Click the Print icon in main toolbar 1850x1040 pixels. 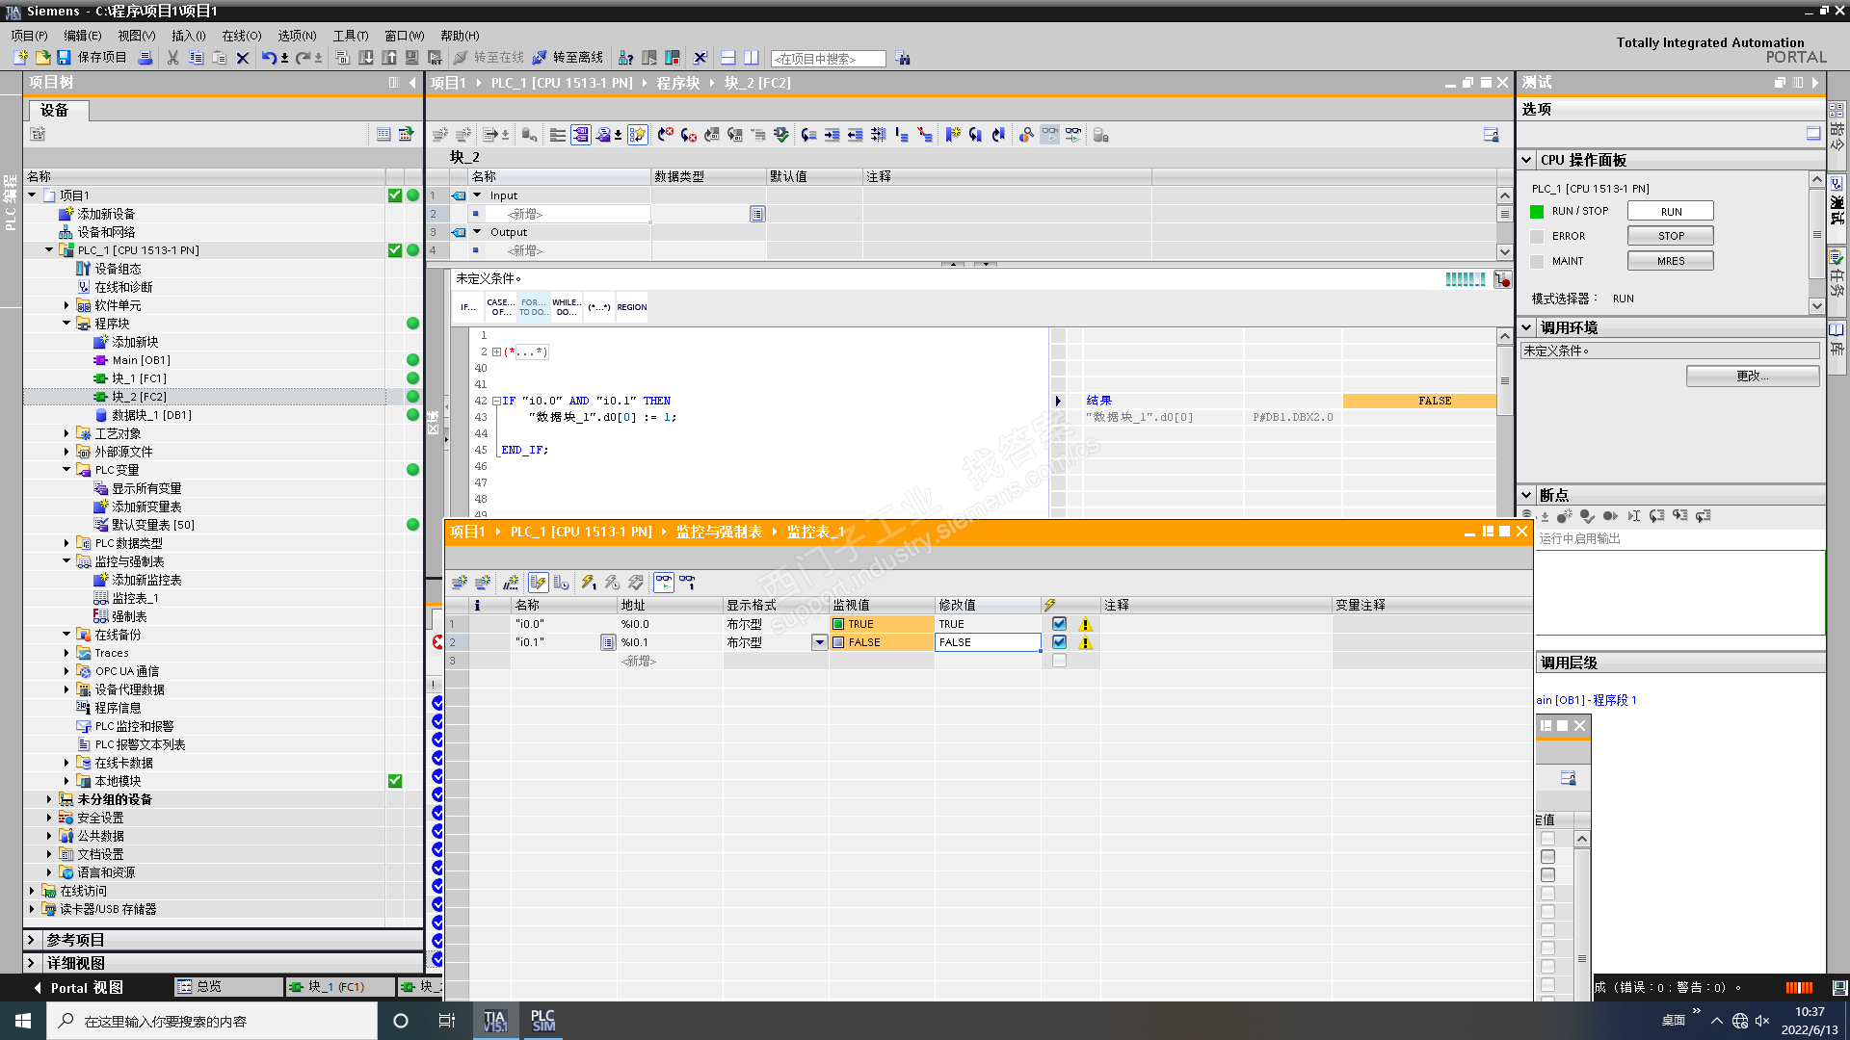pyautogui.click(x=145, y=58)
